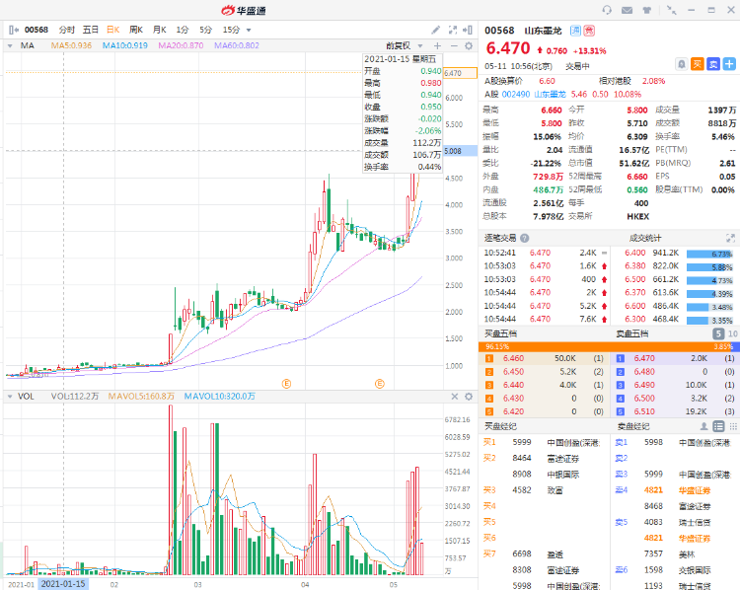Click 6.470 current price tag on axis

tap(460, 73)
